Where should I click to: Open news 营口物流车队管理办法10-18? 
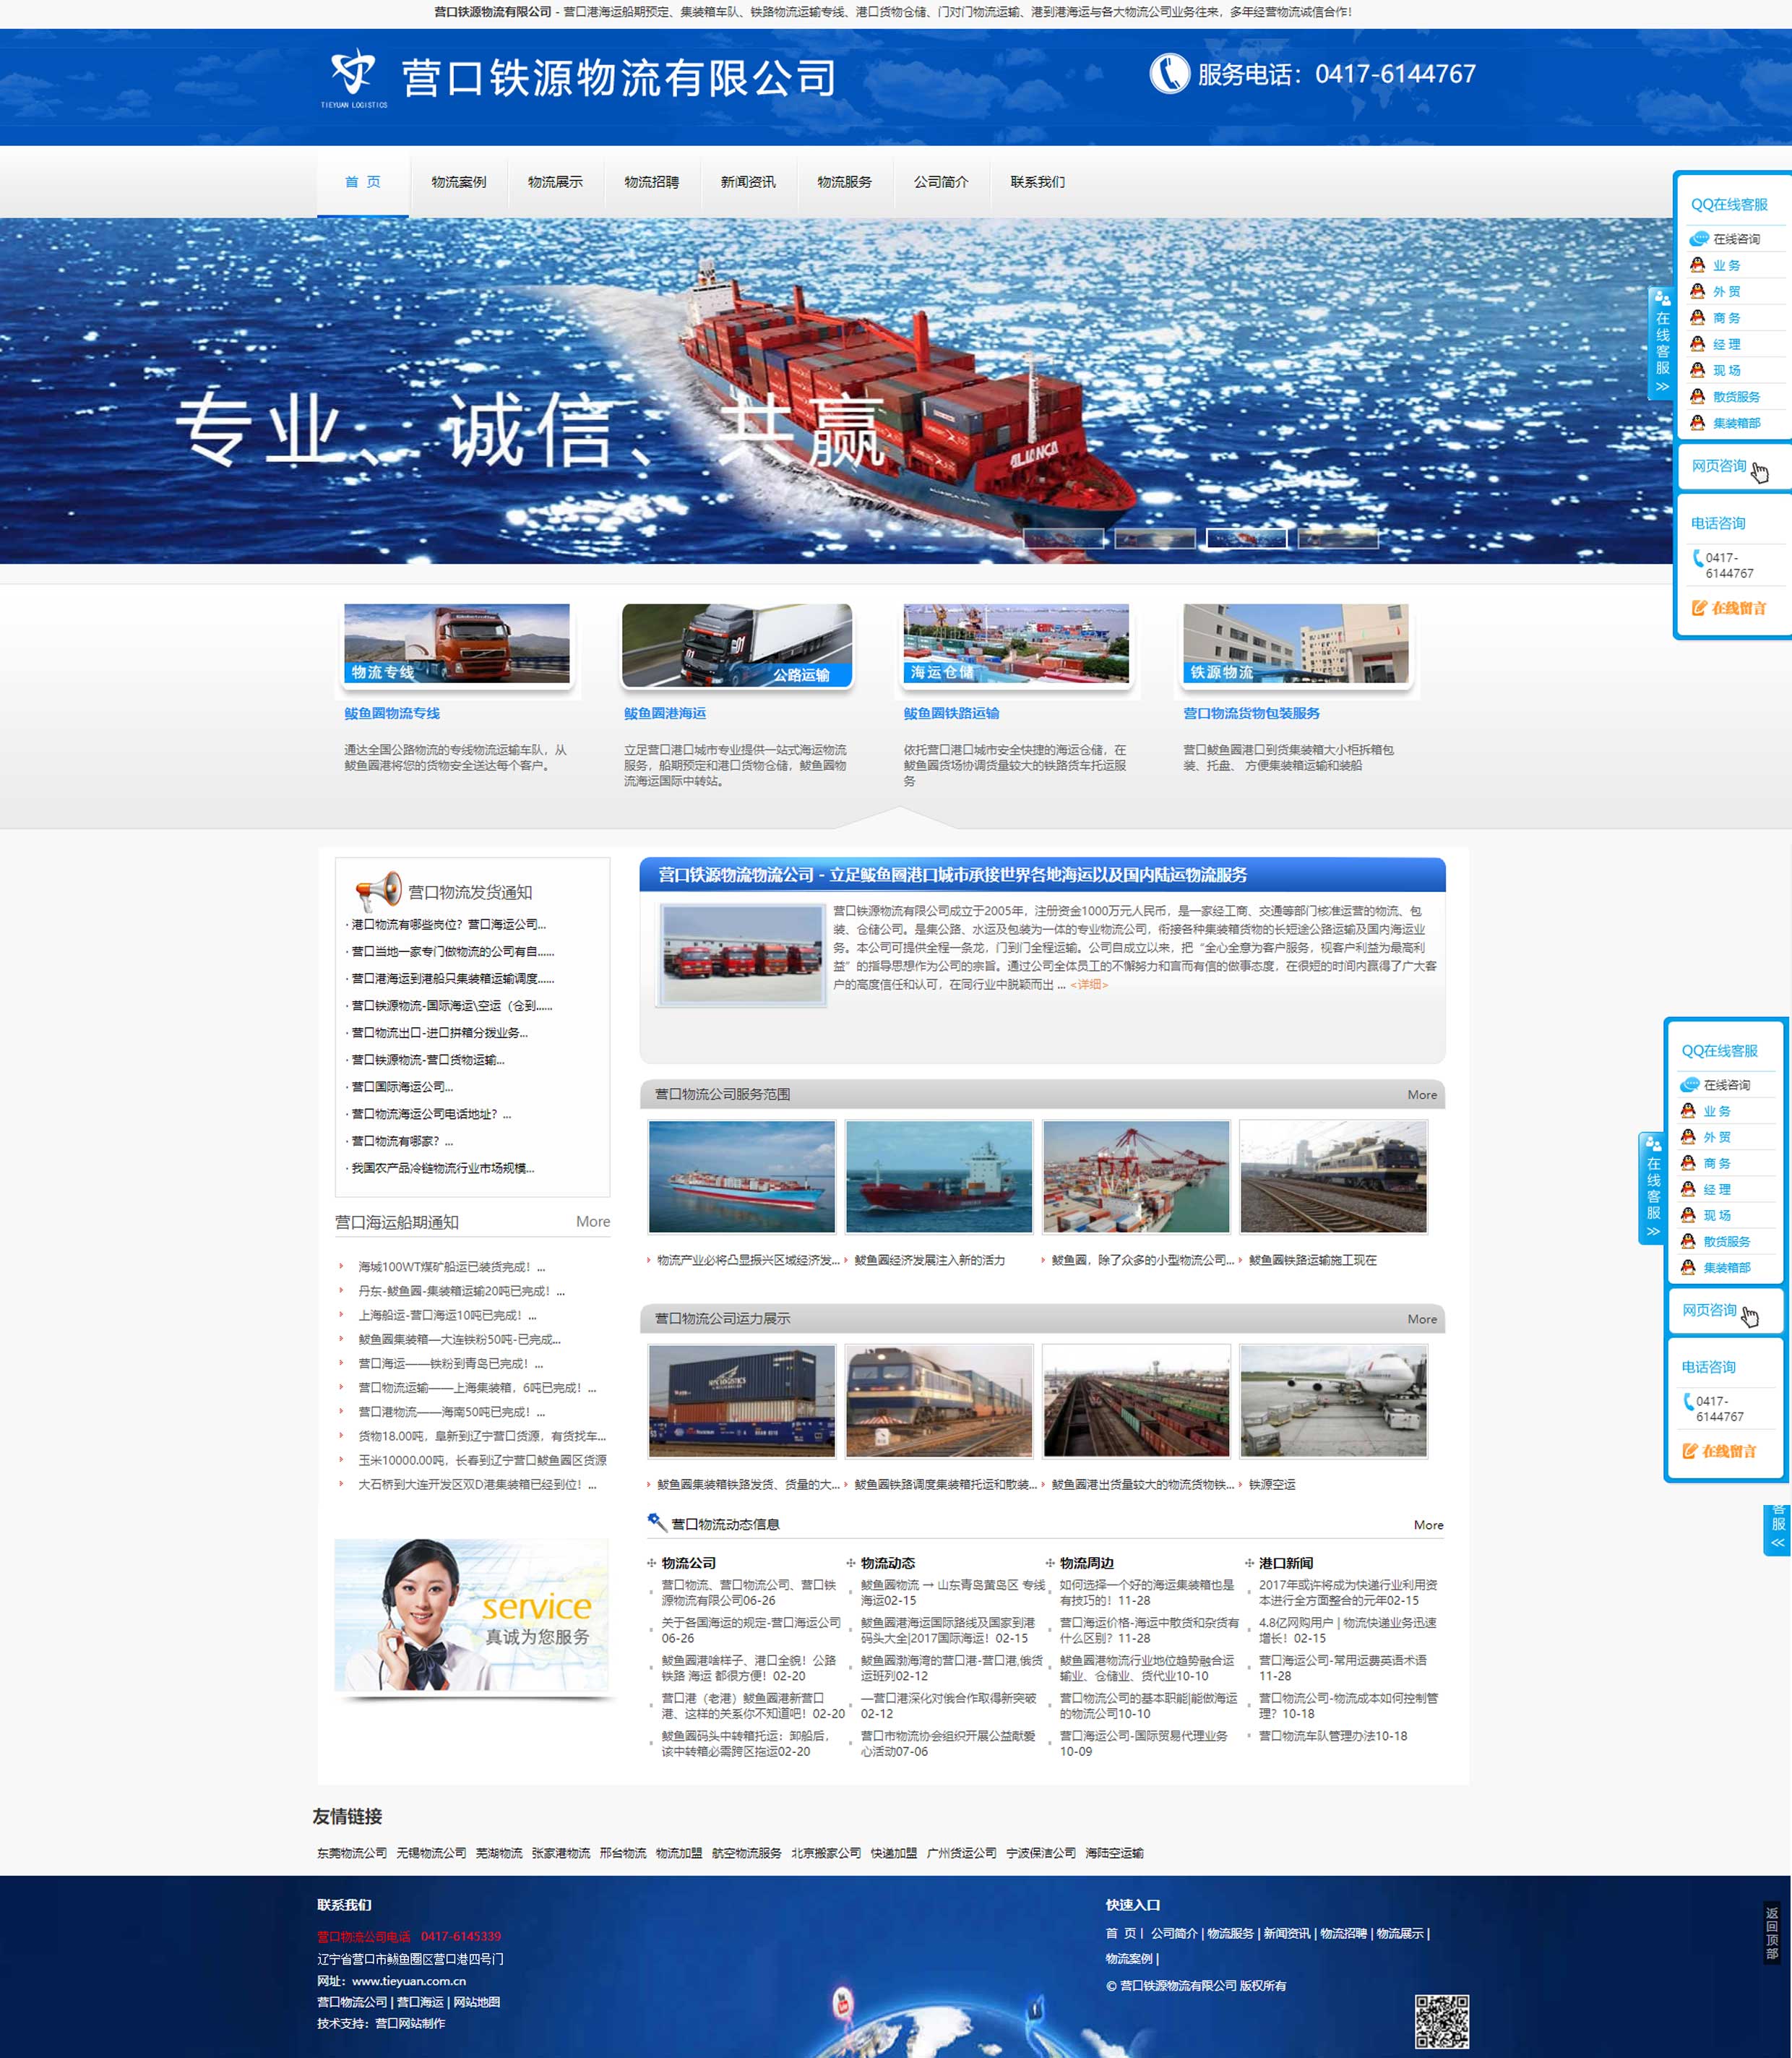tap(1332, 1736)
